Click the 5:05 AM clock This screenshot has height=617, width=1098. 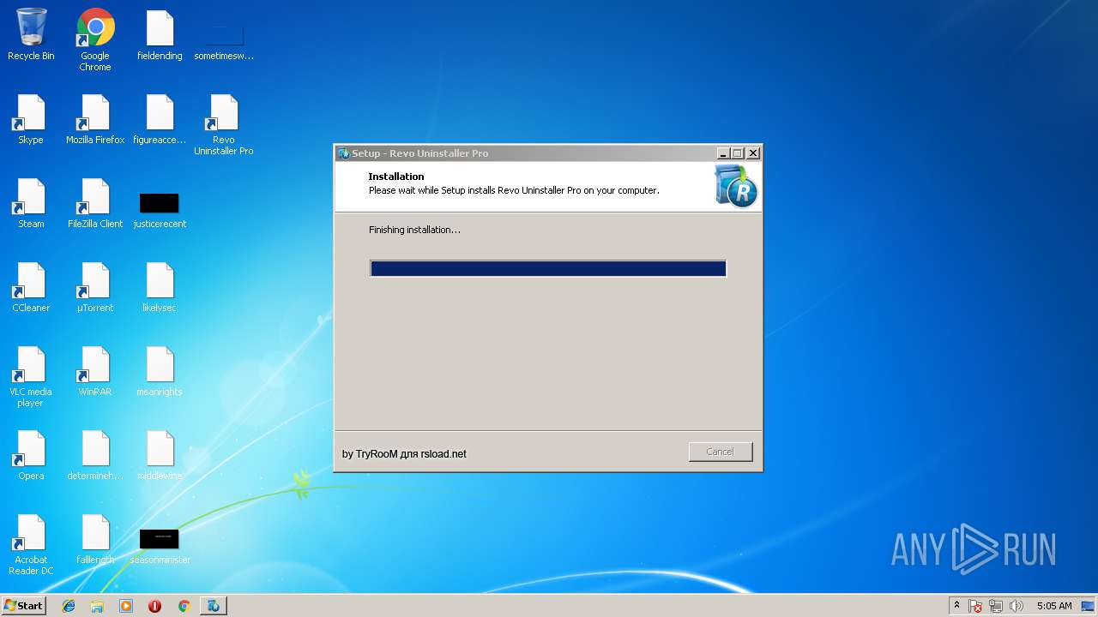1054,606
